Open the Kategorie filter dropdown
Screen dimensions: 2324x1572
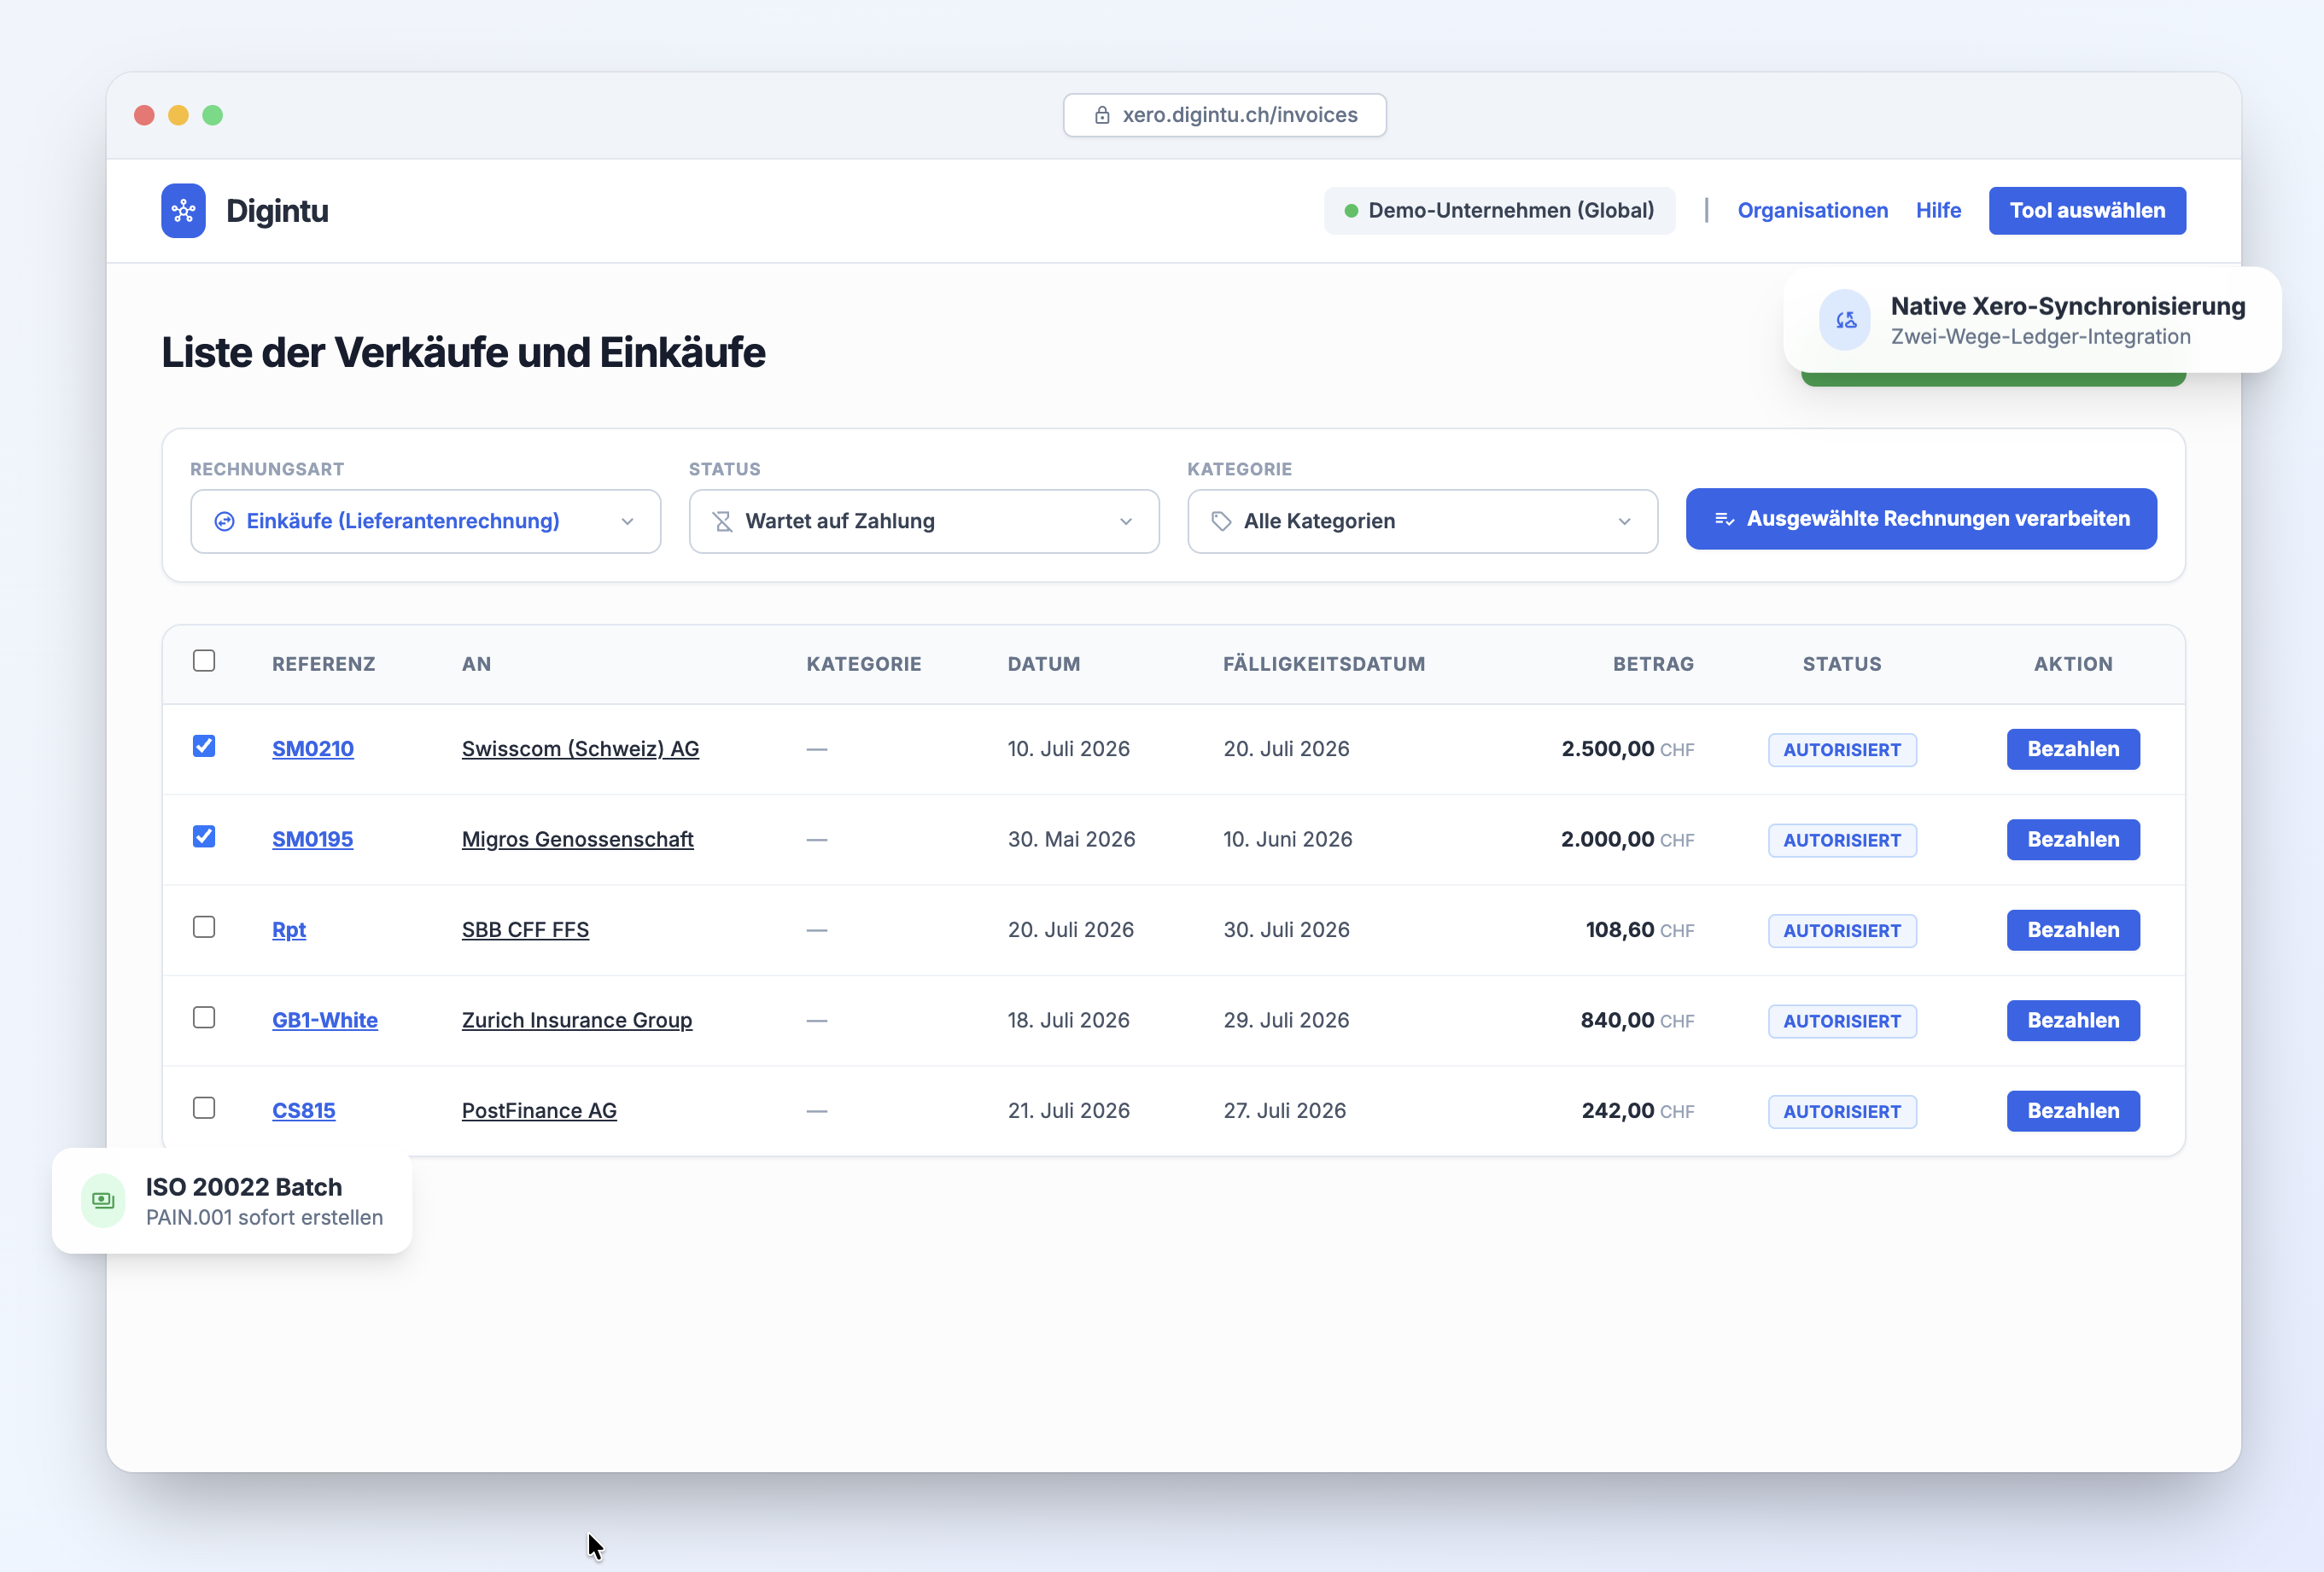point(1422,521)
